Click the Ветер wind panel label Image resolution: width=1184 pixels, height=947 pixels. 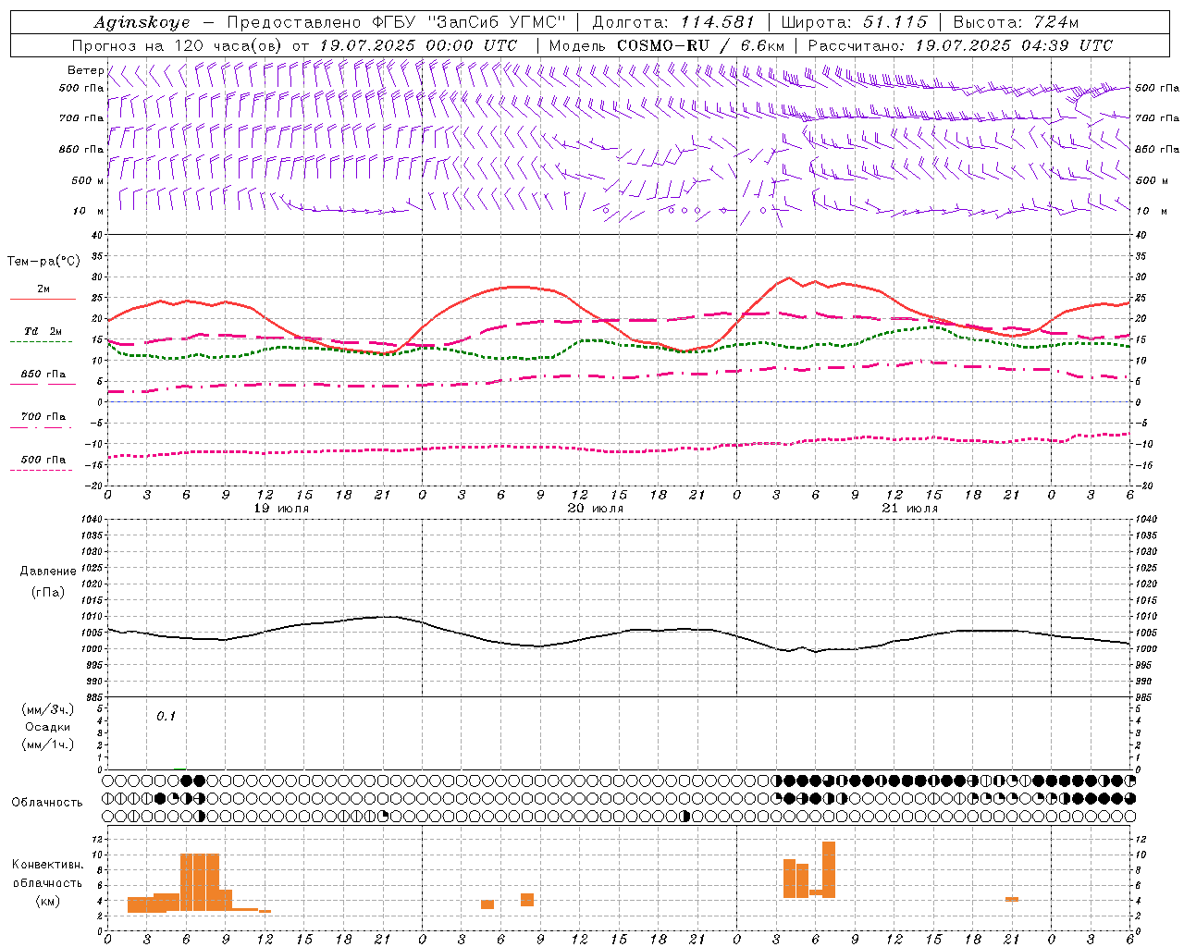click(x=85, y=70)
